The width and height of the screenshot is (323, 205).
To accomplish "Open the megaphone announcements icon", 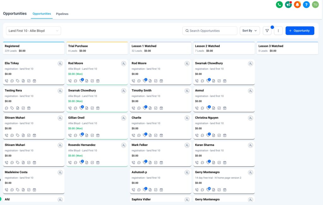I will [288, 5].
